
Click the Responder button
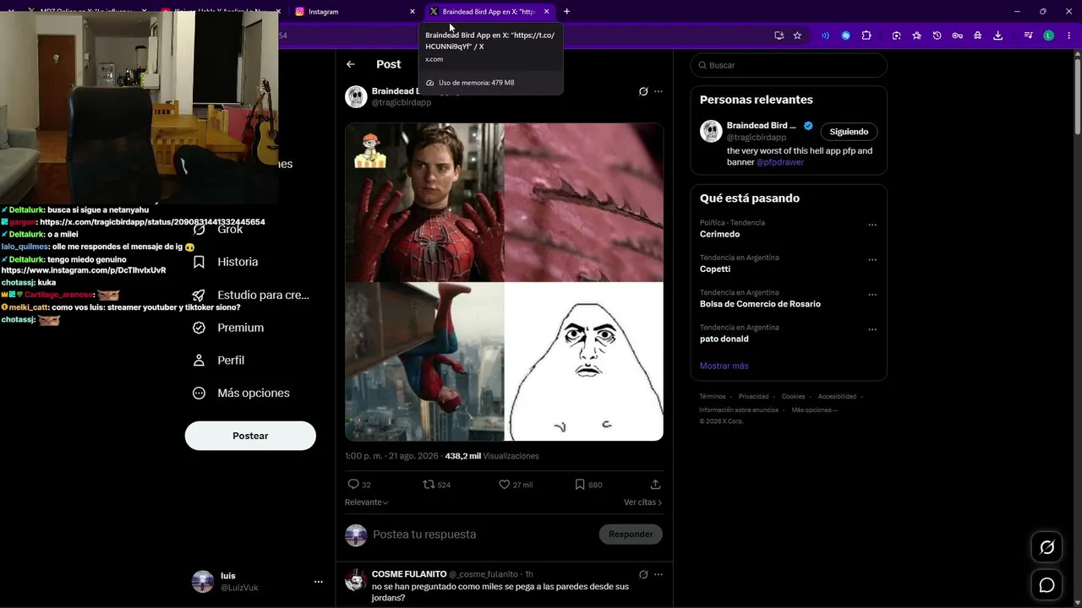631,535
